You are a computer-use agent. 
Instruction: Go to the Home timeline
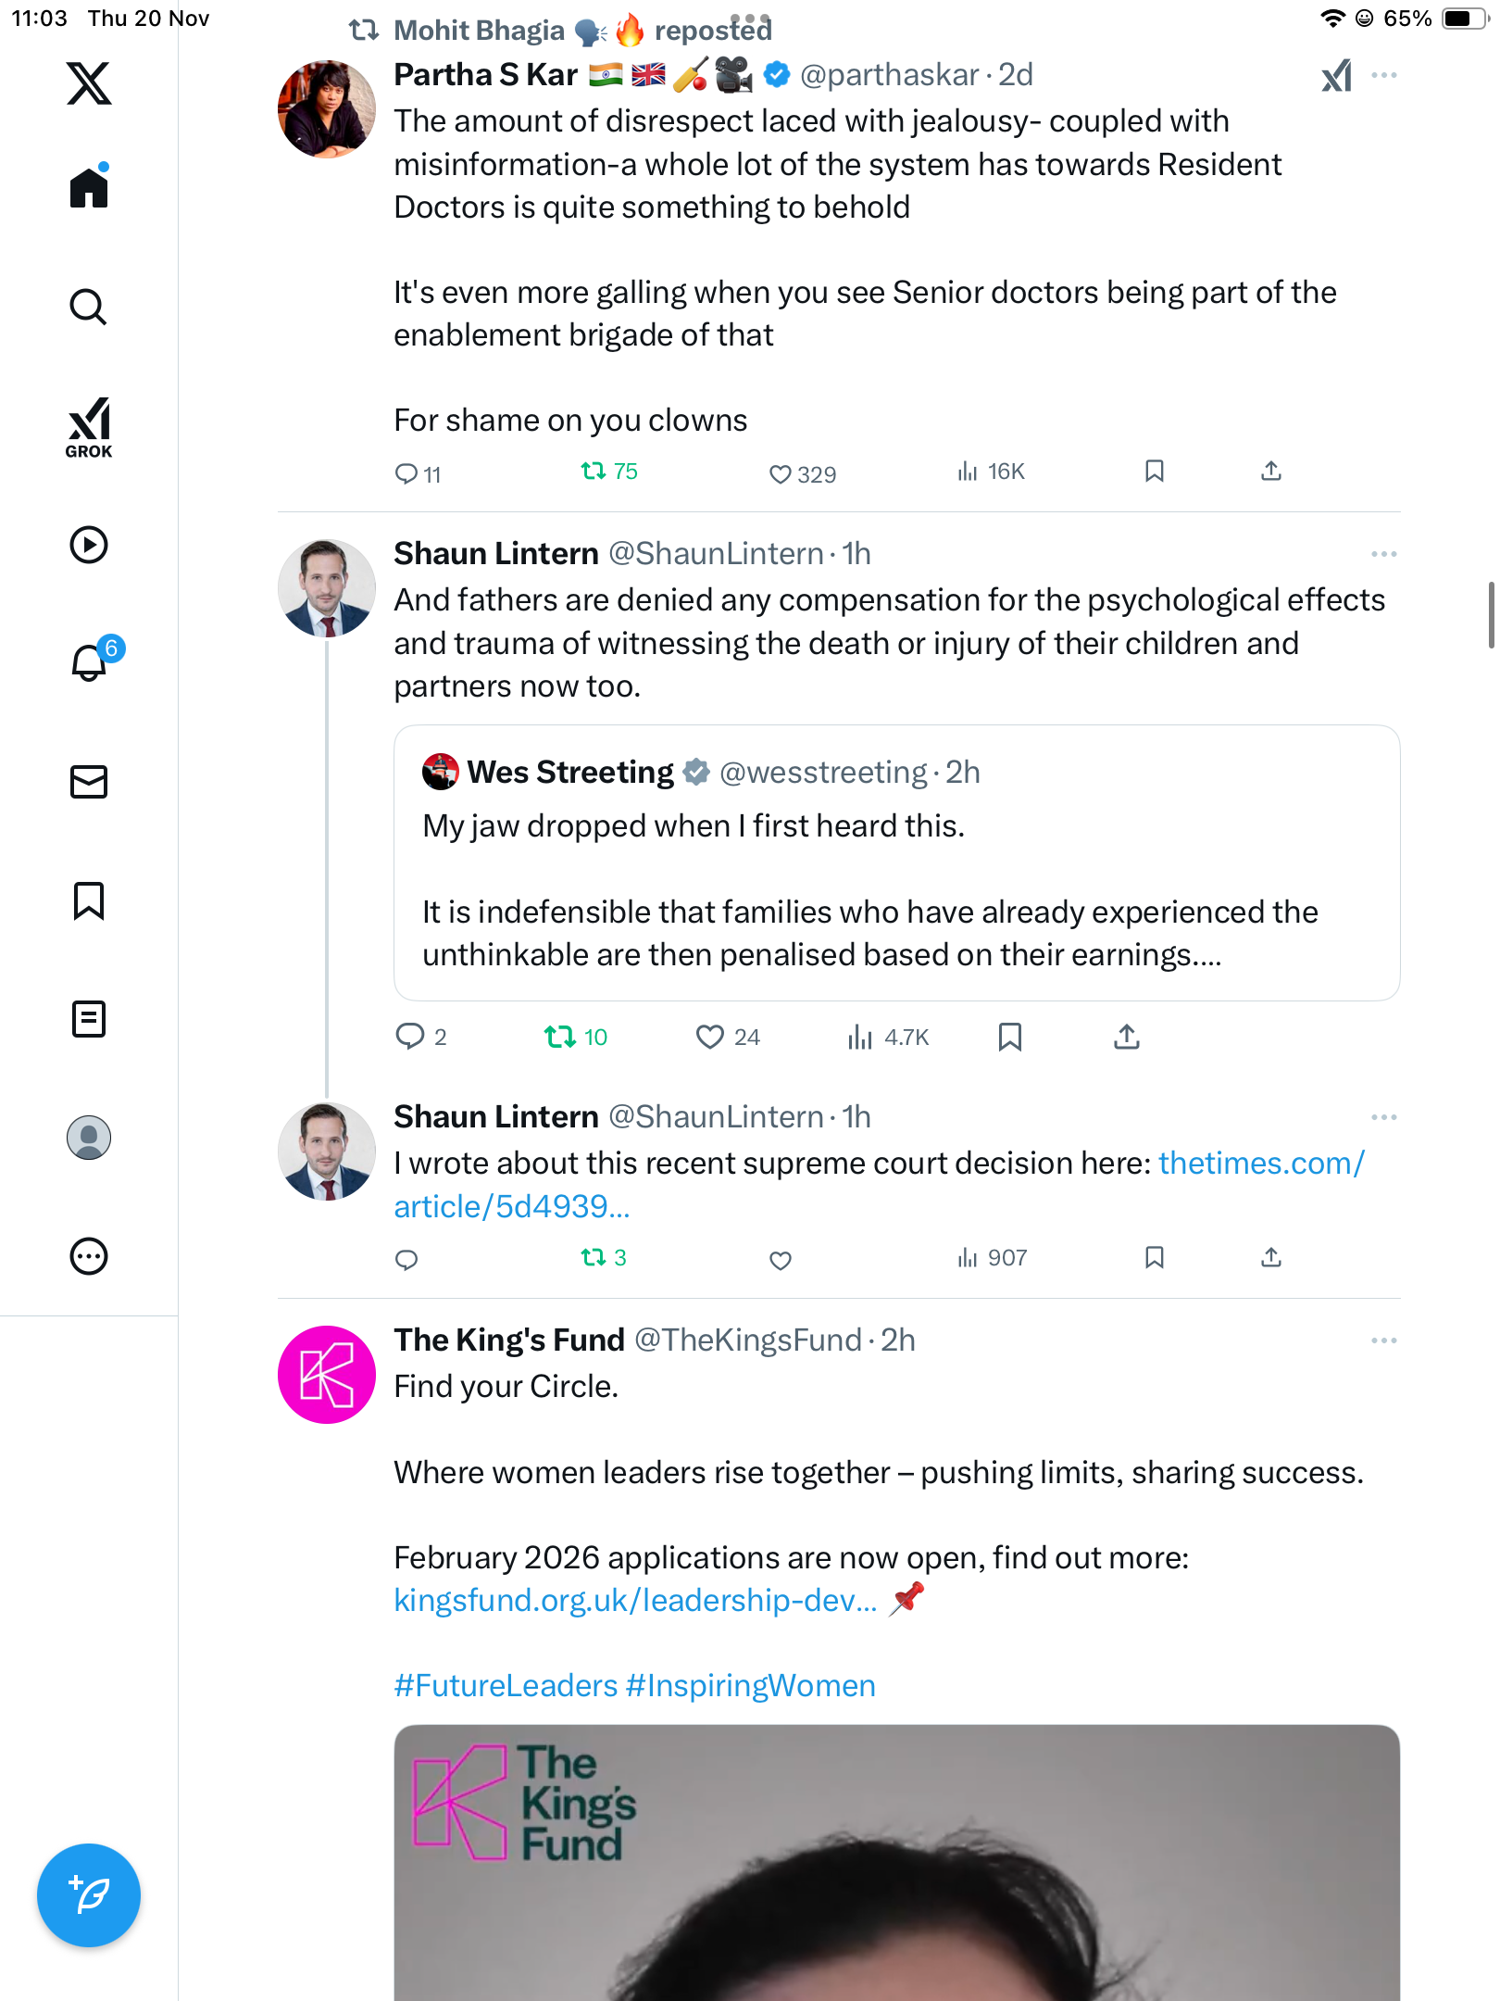[89, 189]
